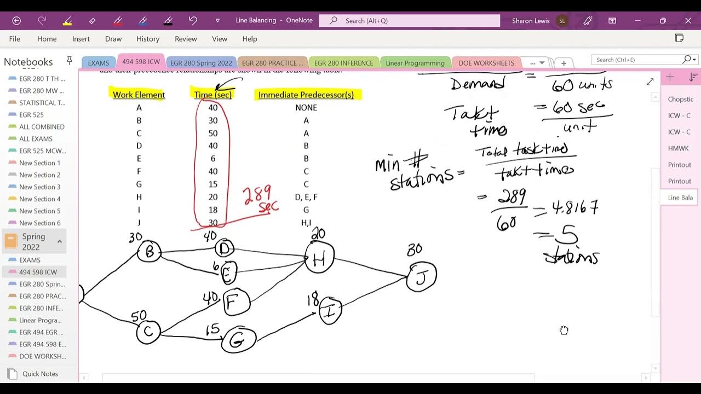Viewport: 701px width, 394px height.
Task: Open Customize Quick Access Toolbar dropdown
Action: pyautogui.click(x=217, y=21)
